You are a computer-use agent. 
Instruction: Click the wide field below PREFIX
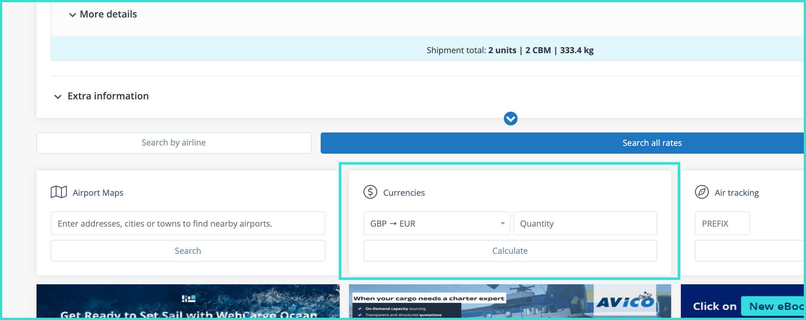749,251
